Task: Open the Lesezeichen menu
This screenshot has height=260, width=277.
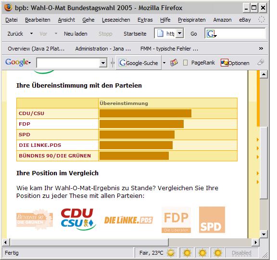Action: click(116, 20)
